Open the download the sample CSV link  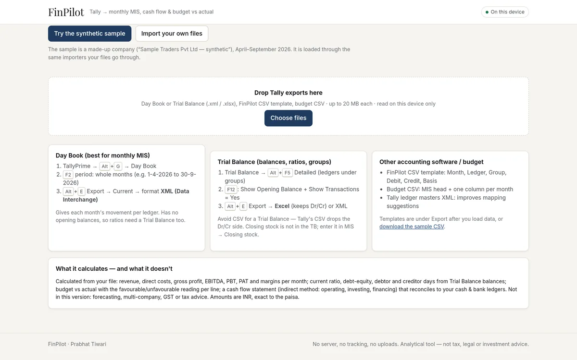[412, 227]
